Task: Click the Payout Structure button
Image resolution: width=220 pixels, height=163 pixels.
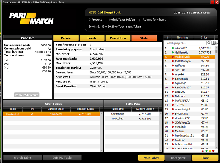Action: pyautogui.click(x=27, y=95)
